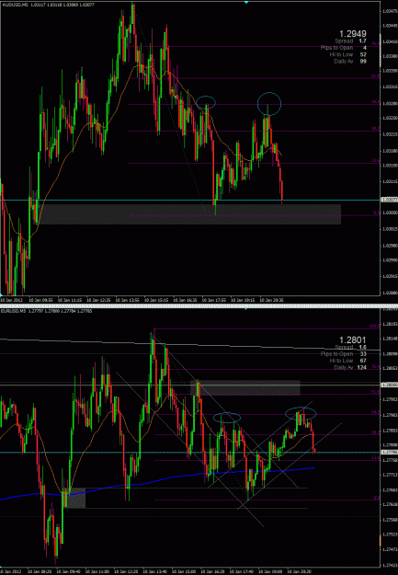
Task: Click the 10 Jan 13:40 time label on EURUSD chart
Action: tap(154, 571)
